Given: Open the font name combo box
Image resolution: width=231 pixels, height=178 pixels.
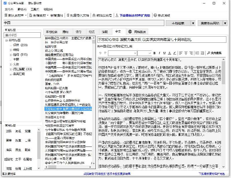Looking at the screenshot, I should 122,53.
